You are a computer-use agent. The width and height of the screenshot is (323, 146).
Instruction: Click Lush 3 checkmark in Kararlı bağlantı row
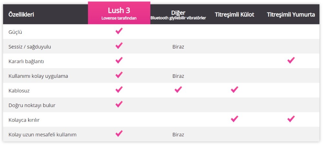119,60
